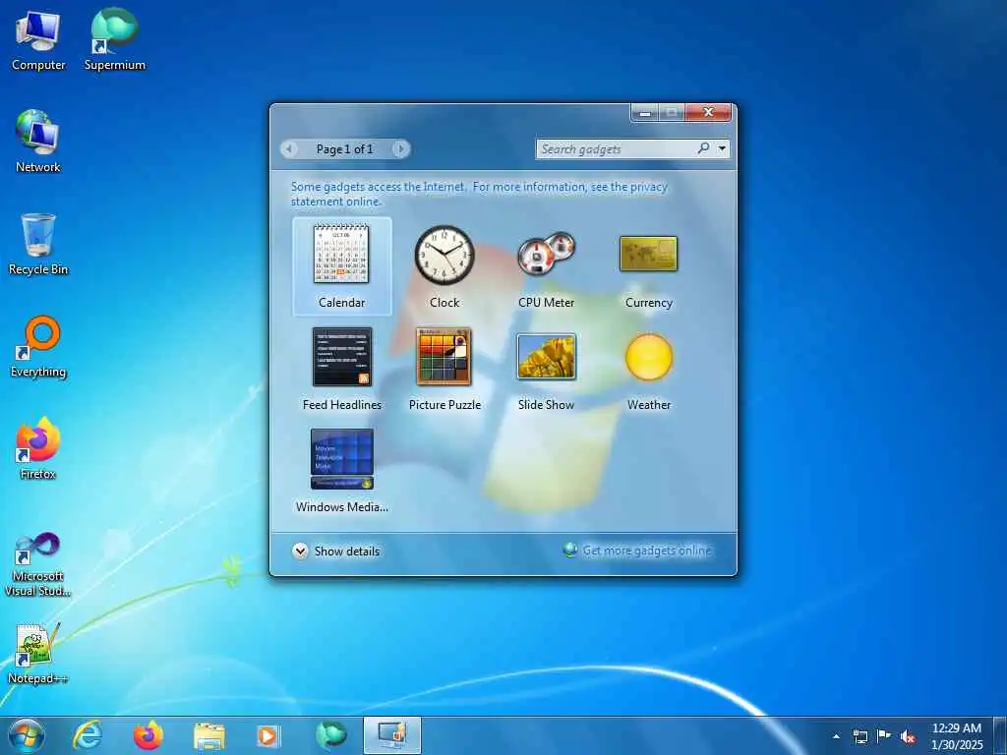Minimize the gadget gallery window
Screen dimensions: 1007x755
[x=645, y=112]
